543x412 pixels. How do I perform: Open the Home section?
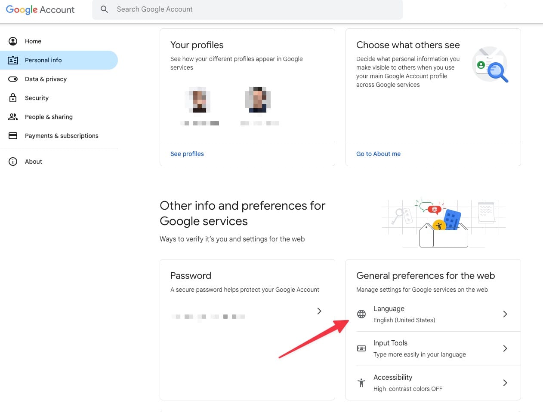point(59,41)
